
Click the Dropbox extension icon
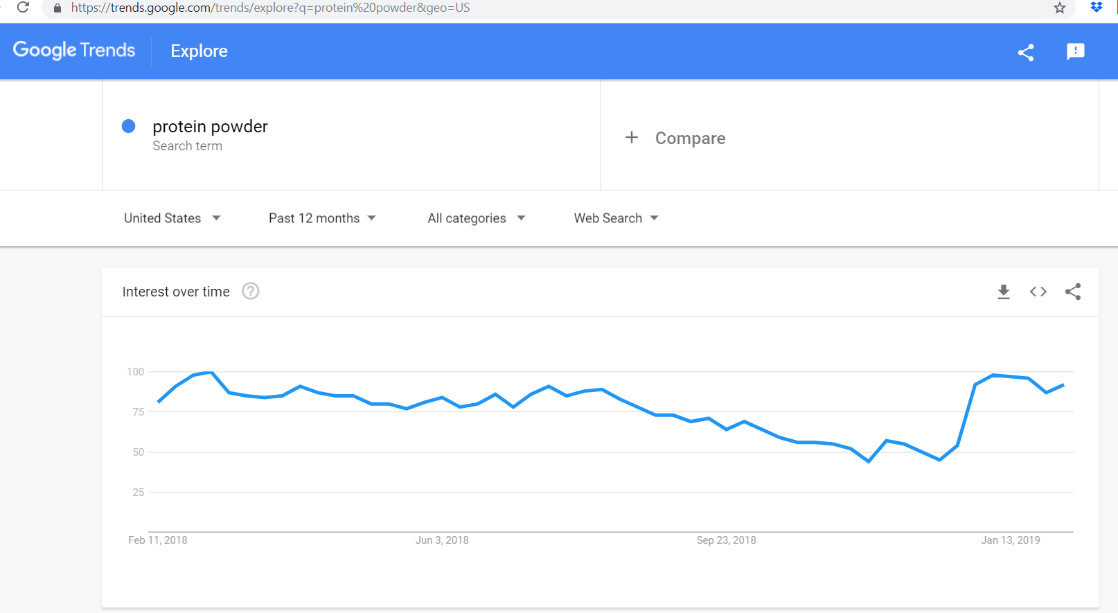tap(1096, 8)
